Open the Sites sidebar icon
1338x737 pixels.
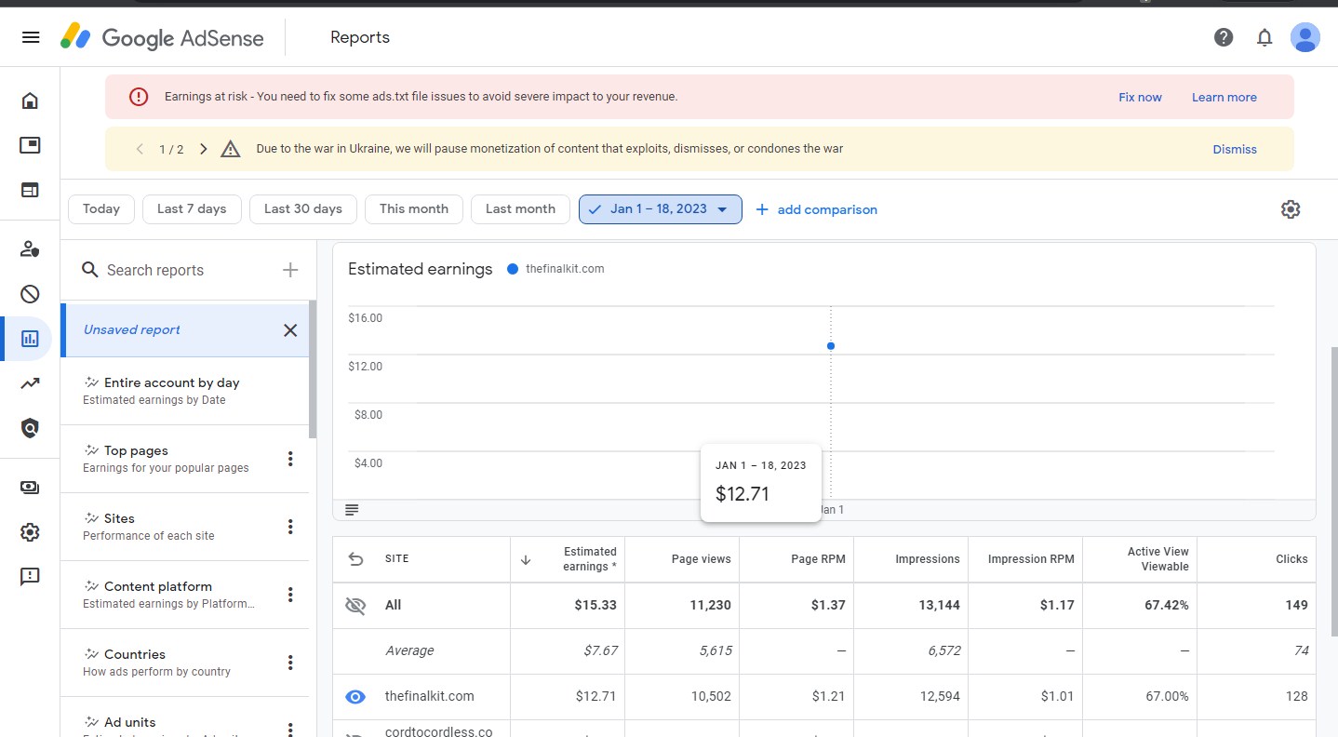[x=30, y=190]
